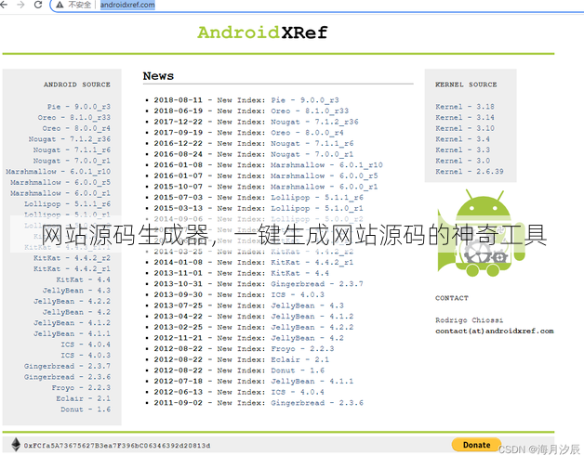Open Donut - 1.6 in sidebar
The width and height of the screenshot is (584, 455).
(x=86, y=409)
